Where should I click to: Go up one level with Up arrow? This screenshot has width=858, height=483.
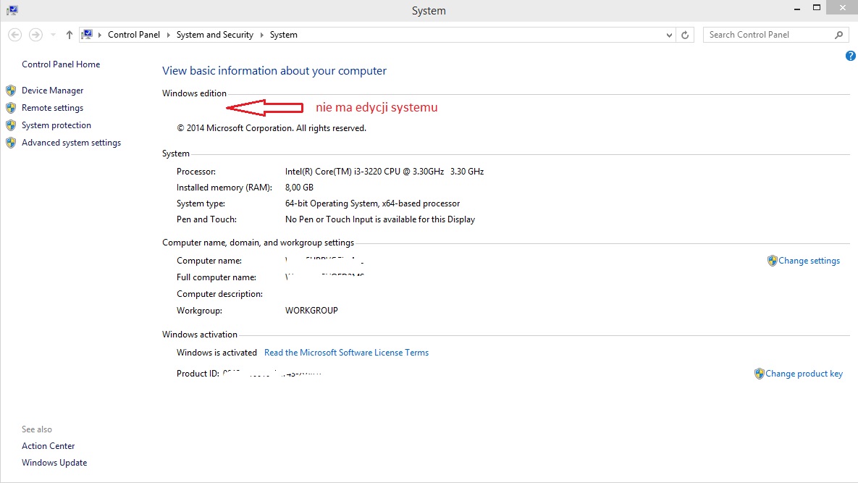69,35
